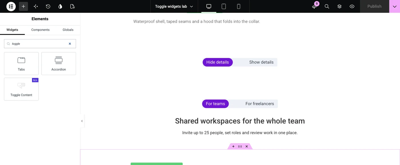Open the Site Settings droplet icon
400x165 pixels.
click(60, 6)
